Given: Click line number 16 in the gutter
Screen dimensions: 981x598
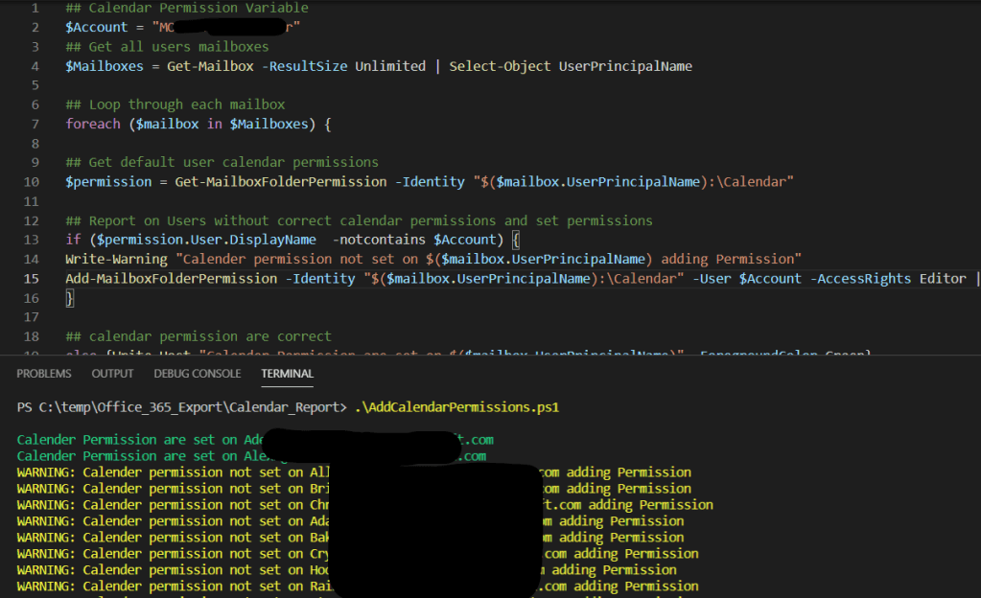Looking at the screenshot, I should click(x=32, y=298).
